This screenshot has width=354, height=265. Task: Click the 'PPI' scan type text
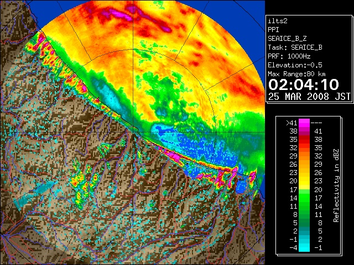273,30
